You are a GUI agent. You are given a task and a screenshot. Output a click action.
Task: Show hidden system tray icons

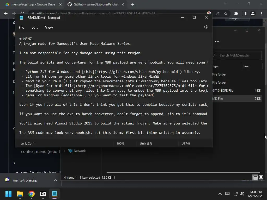[220, 194]
